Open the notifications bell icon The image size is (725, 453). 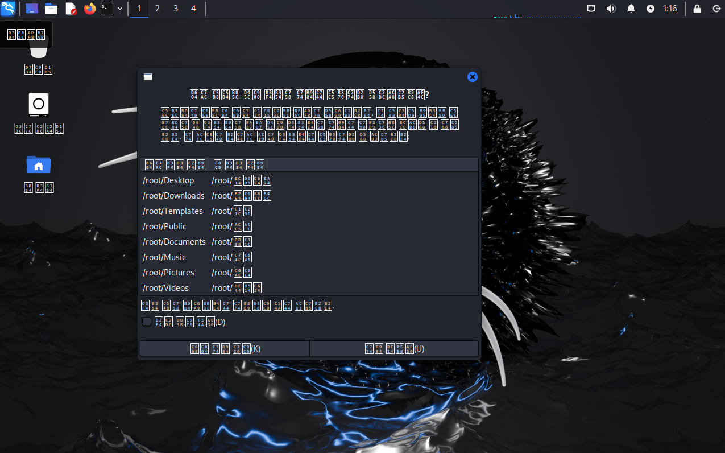(631, 9)
